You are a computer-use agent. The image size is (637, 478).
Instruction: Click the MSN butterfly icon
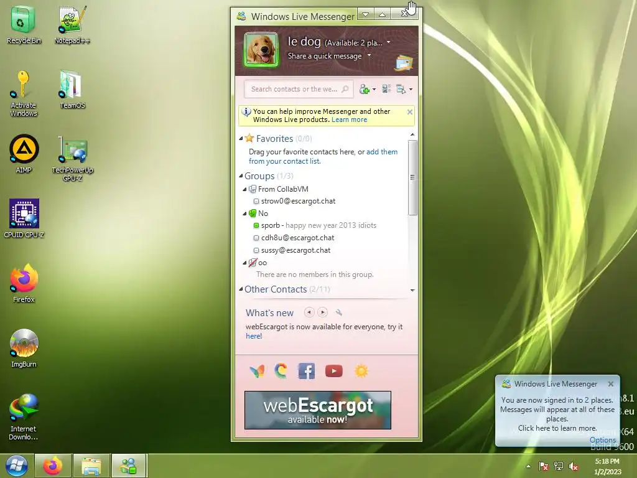click(257, 371)
